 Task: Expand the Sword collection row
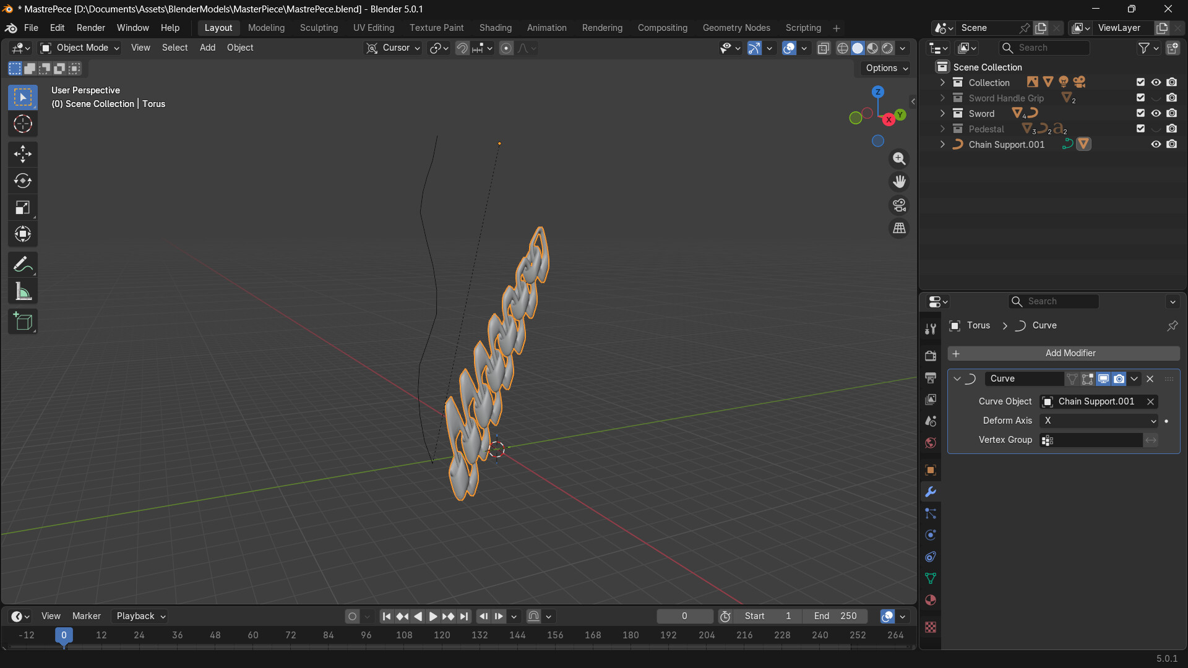tap(942, 113)
